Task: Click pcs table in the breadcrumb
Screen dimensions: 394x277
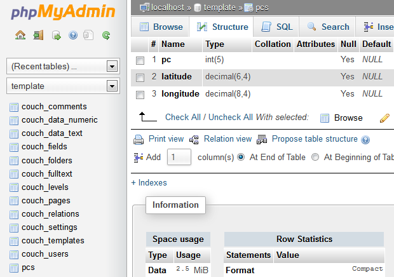Action: coord(262,8)
